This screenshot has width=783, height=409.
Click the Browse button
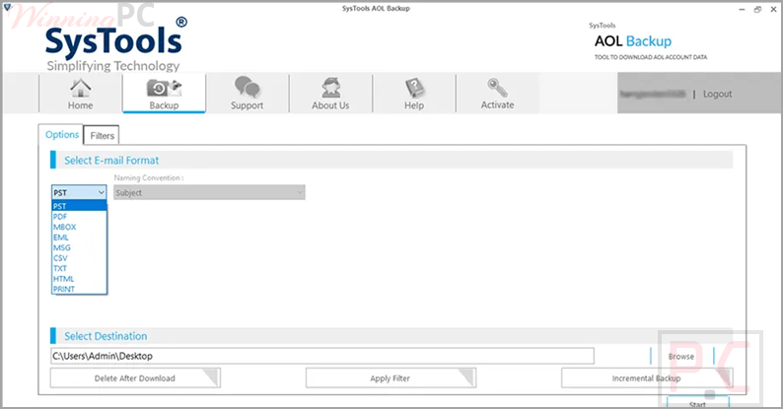point(681,356)
